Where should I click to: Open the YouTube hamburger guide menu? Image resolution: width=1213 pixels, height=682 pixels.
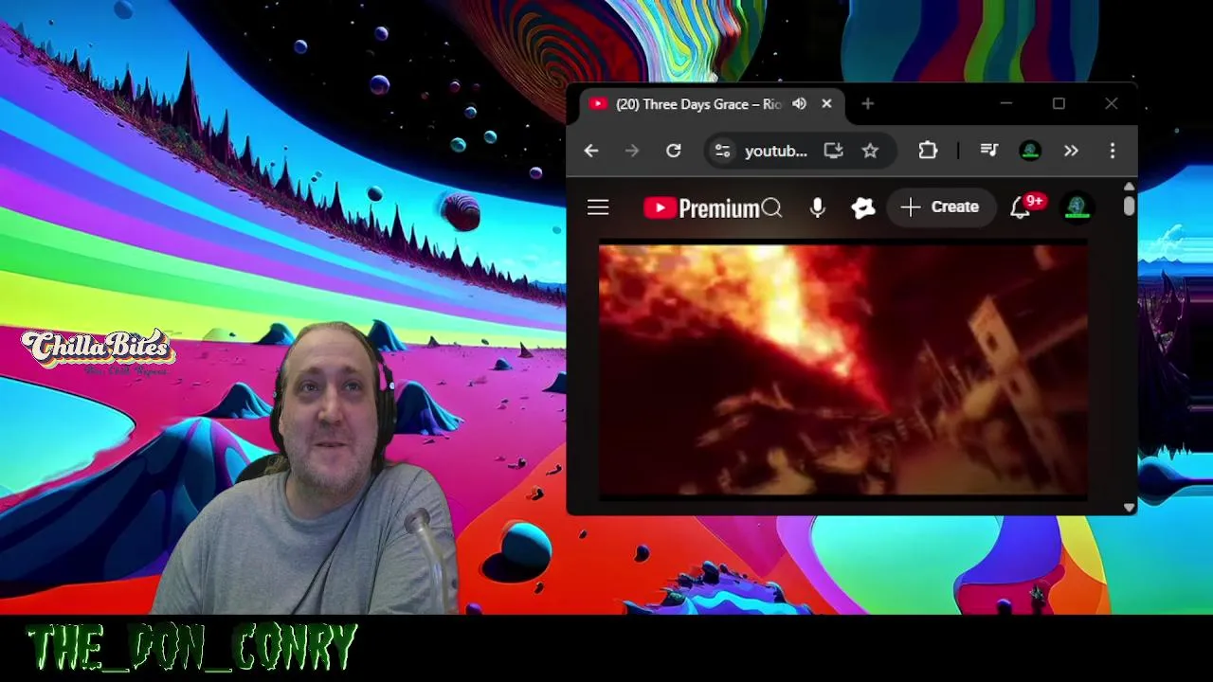598,207
